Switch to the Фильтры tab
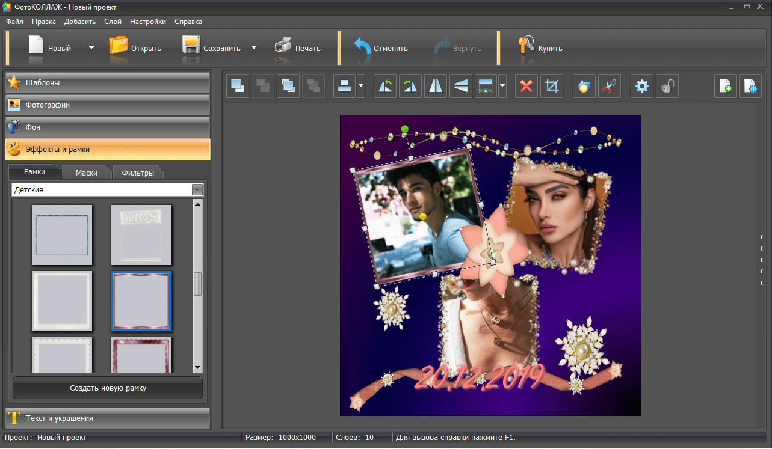The width and height of the screenshot is (772, 449). coord(138,173)
